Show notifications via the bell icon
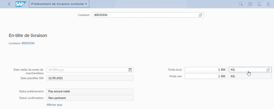 click(259, 4)
